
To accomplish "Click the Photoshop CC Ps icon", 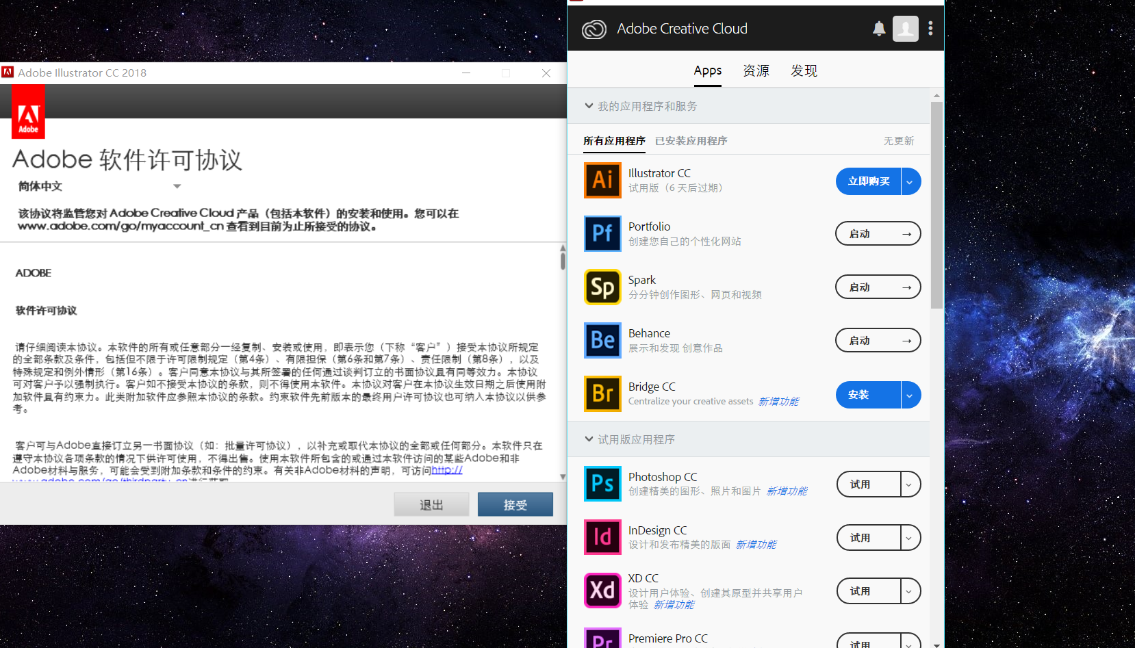I will click(602, 484).
